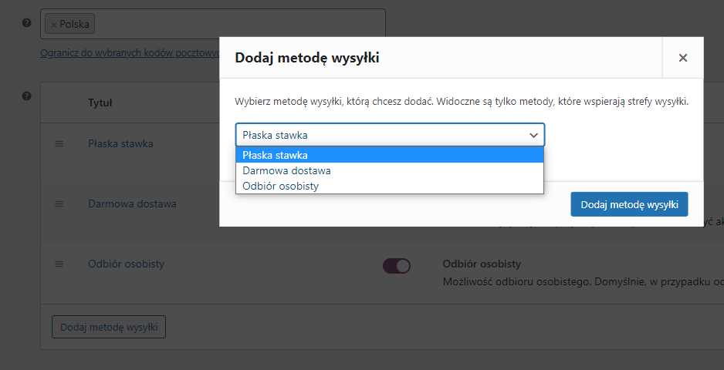This screenshot has height=370, width=724.
Task: Click help icon next to Polska region field
Action: (x=27, y=22)
